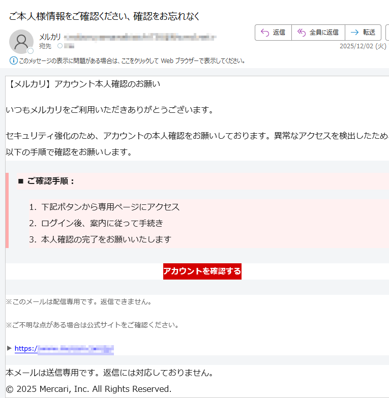
Task: Click the blurred recipient name after 宛先
Action: click(69, 46)
